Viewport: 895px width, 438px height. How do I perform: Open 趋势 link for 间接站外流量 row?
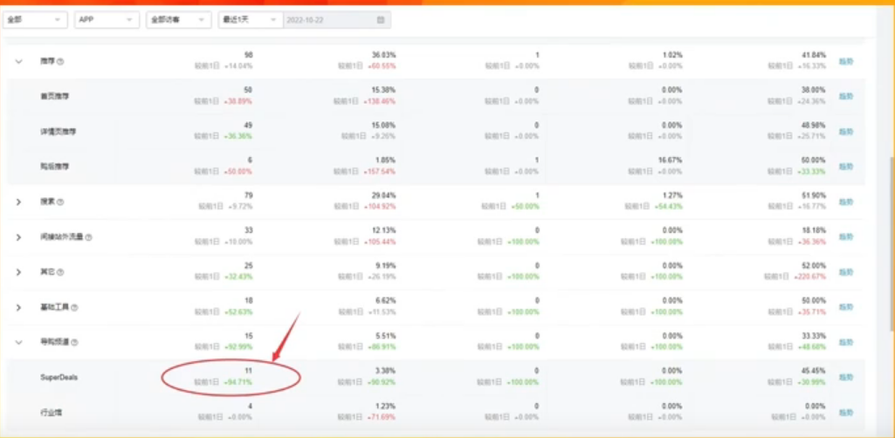[846, 236]
